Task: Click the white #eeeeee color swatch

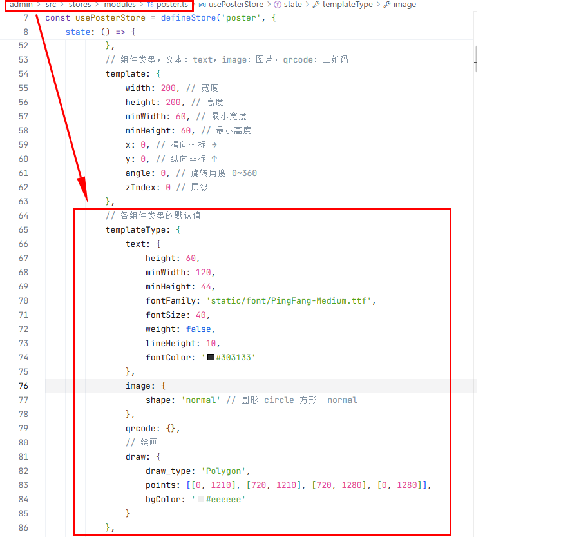Action: [200, 499]
